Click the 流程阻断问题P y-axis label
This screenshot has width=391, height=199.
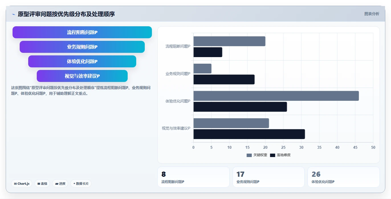178,46
